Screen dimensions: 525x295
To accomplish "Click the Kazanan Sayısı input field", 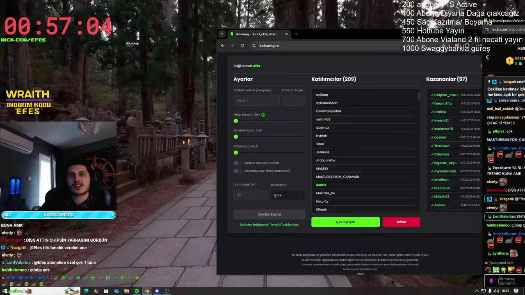I will point(294,100).
